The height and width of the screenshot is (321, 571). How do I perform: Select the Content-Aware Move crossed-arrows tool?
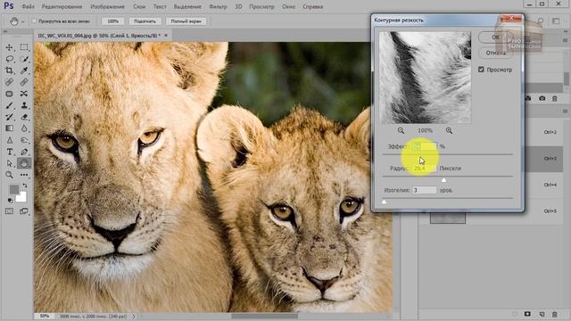[24, 94]
